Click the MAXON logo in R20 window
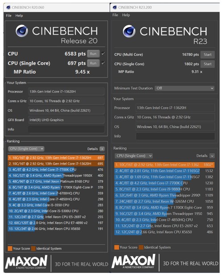The height and width of the screenshot is (275, 223). pyautogui.click(x=26, y=262)
